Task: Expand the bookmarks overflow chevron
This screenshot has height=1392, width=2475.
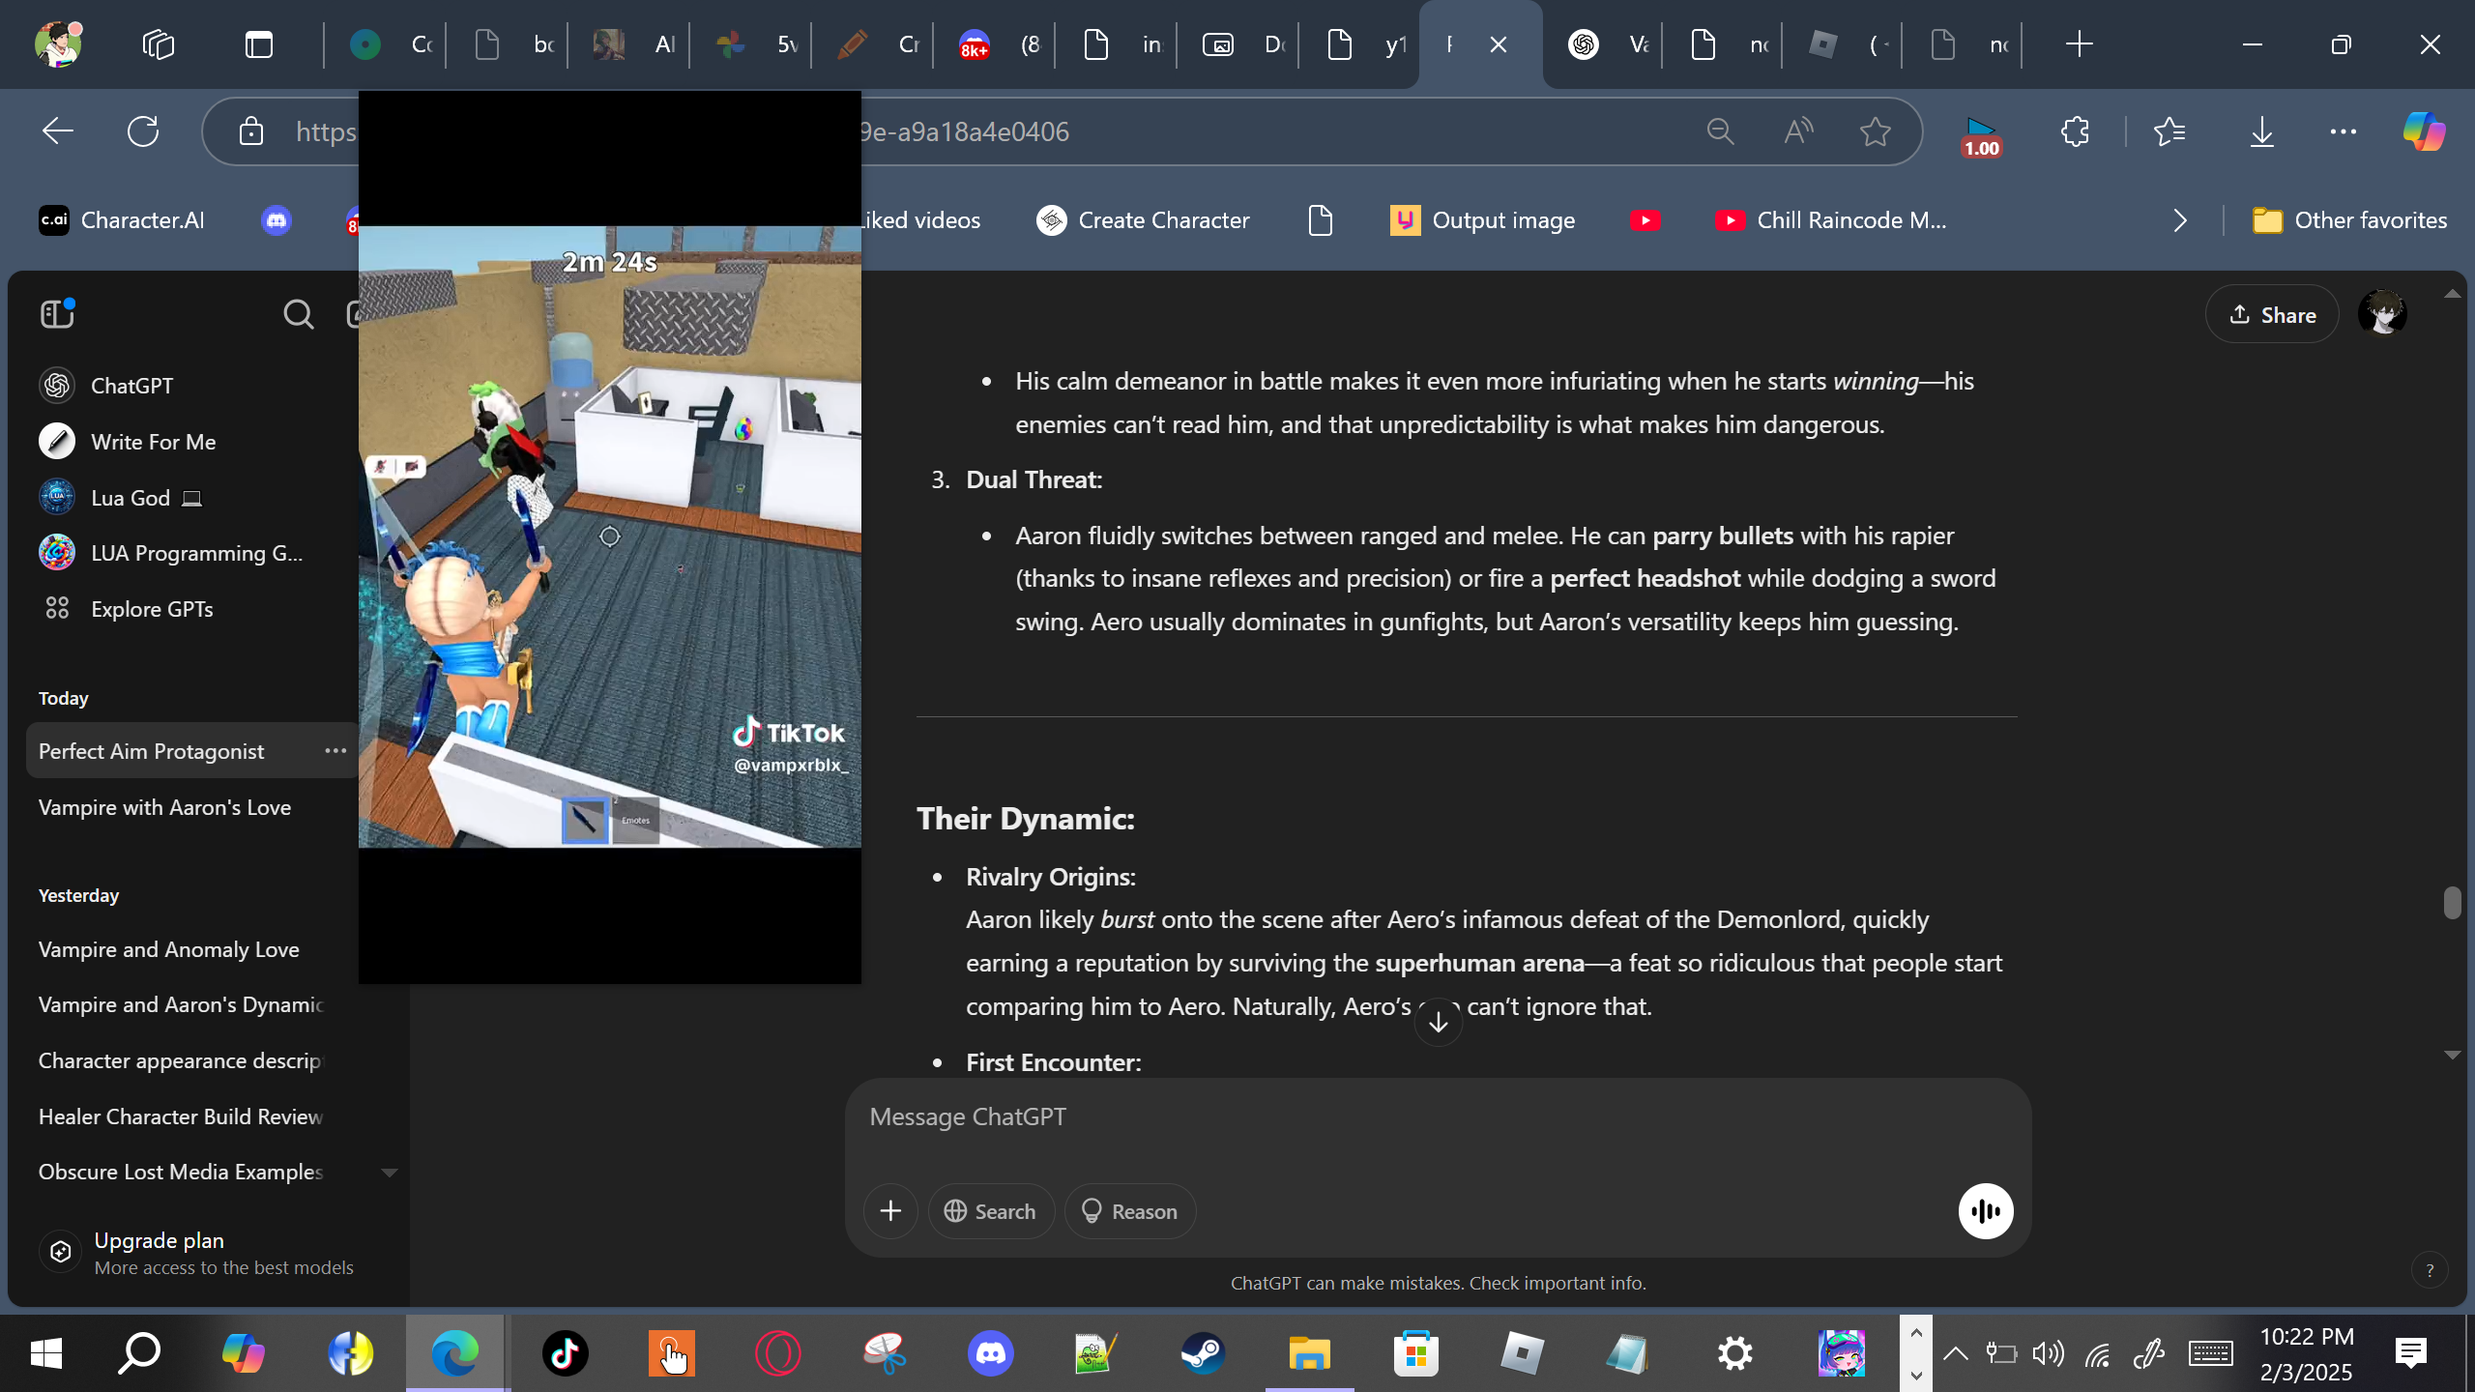Action: click(x=2180, y=220)
